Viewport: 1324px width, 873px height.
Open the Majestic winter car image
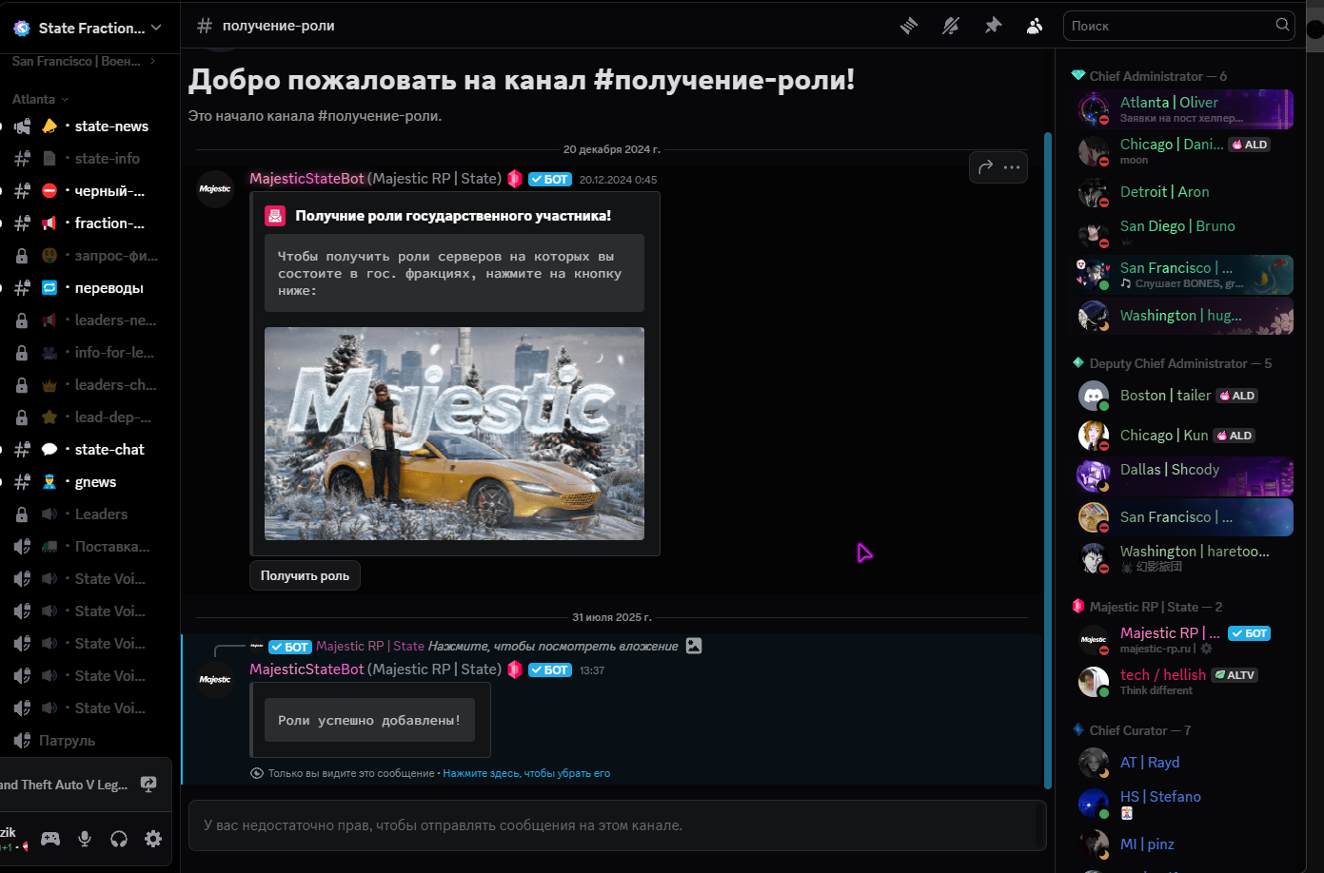454,434
